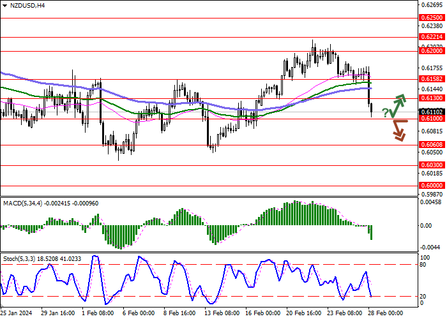The width and height of the screenshot is (447, 319).
Task: Click the 0.62695 top price scale value
Action: pos(432,5)
